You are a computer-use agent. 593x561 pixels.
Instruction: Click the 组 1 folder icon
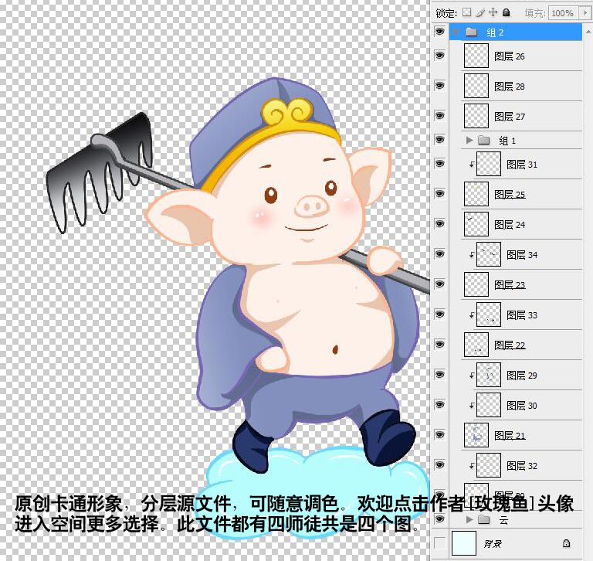483,141
